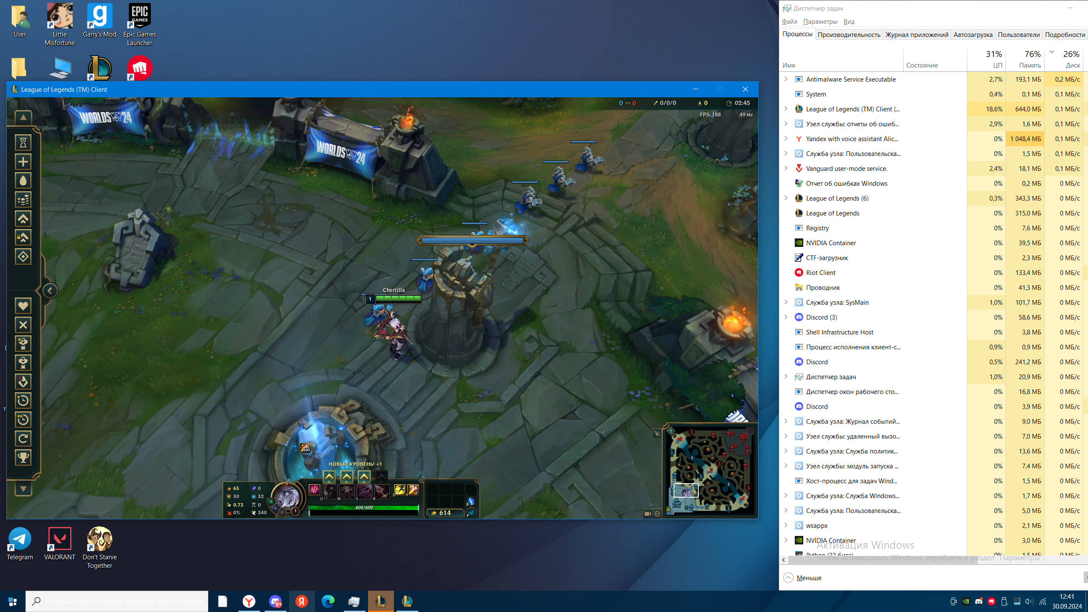Cast the Q ability icon
1088x612 pixels.
coord(329,492)
